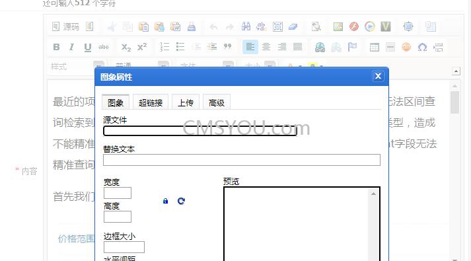Select the align left button
This screenshot has height=261, width=471.
click(250, 47)
